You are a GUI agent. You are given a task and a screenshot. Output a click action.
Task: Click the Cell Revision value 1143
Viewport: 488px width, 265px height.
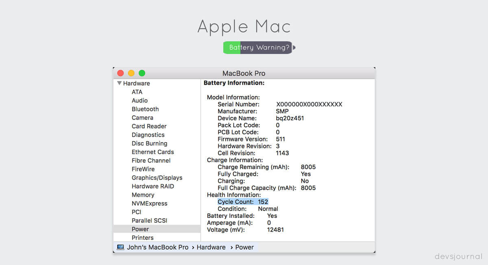click(x=282, y=153)
